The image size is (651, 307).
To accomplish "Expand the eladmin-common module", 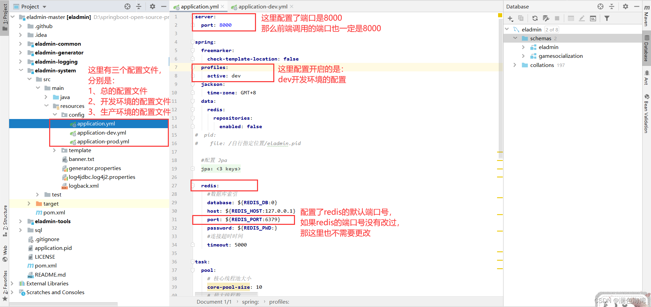I will coord(20,44).
